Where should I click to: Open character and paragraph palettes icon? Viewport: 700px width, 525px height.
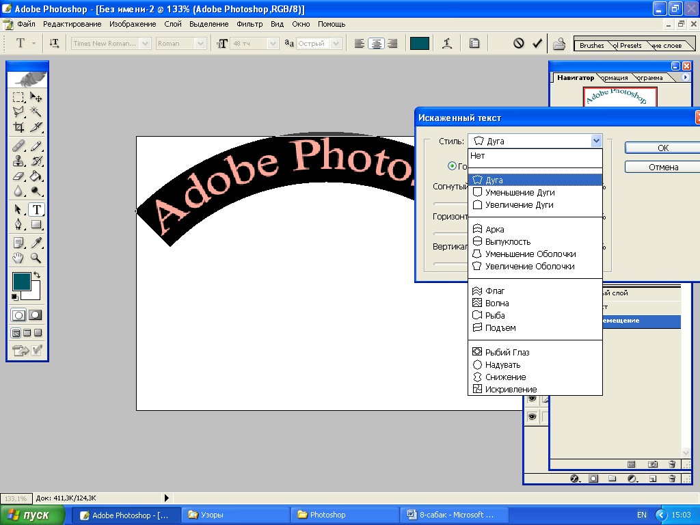(x=474, y=43)
